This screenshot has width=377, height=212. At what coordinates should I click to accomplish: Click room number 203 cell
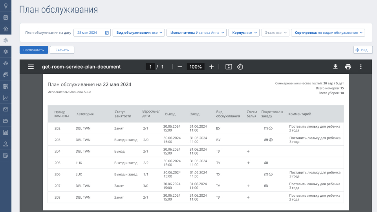tap(57, 140)
